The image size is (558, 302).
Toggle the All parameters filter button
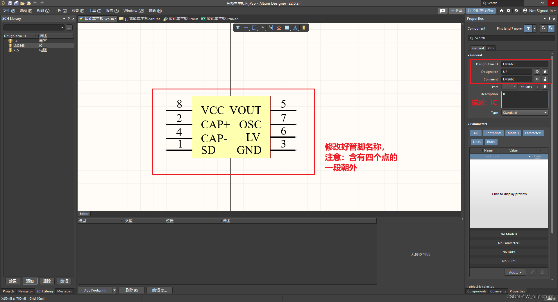[475, 133]
